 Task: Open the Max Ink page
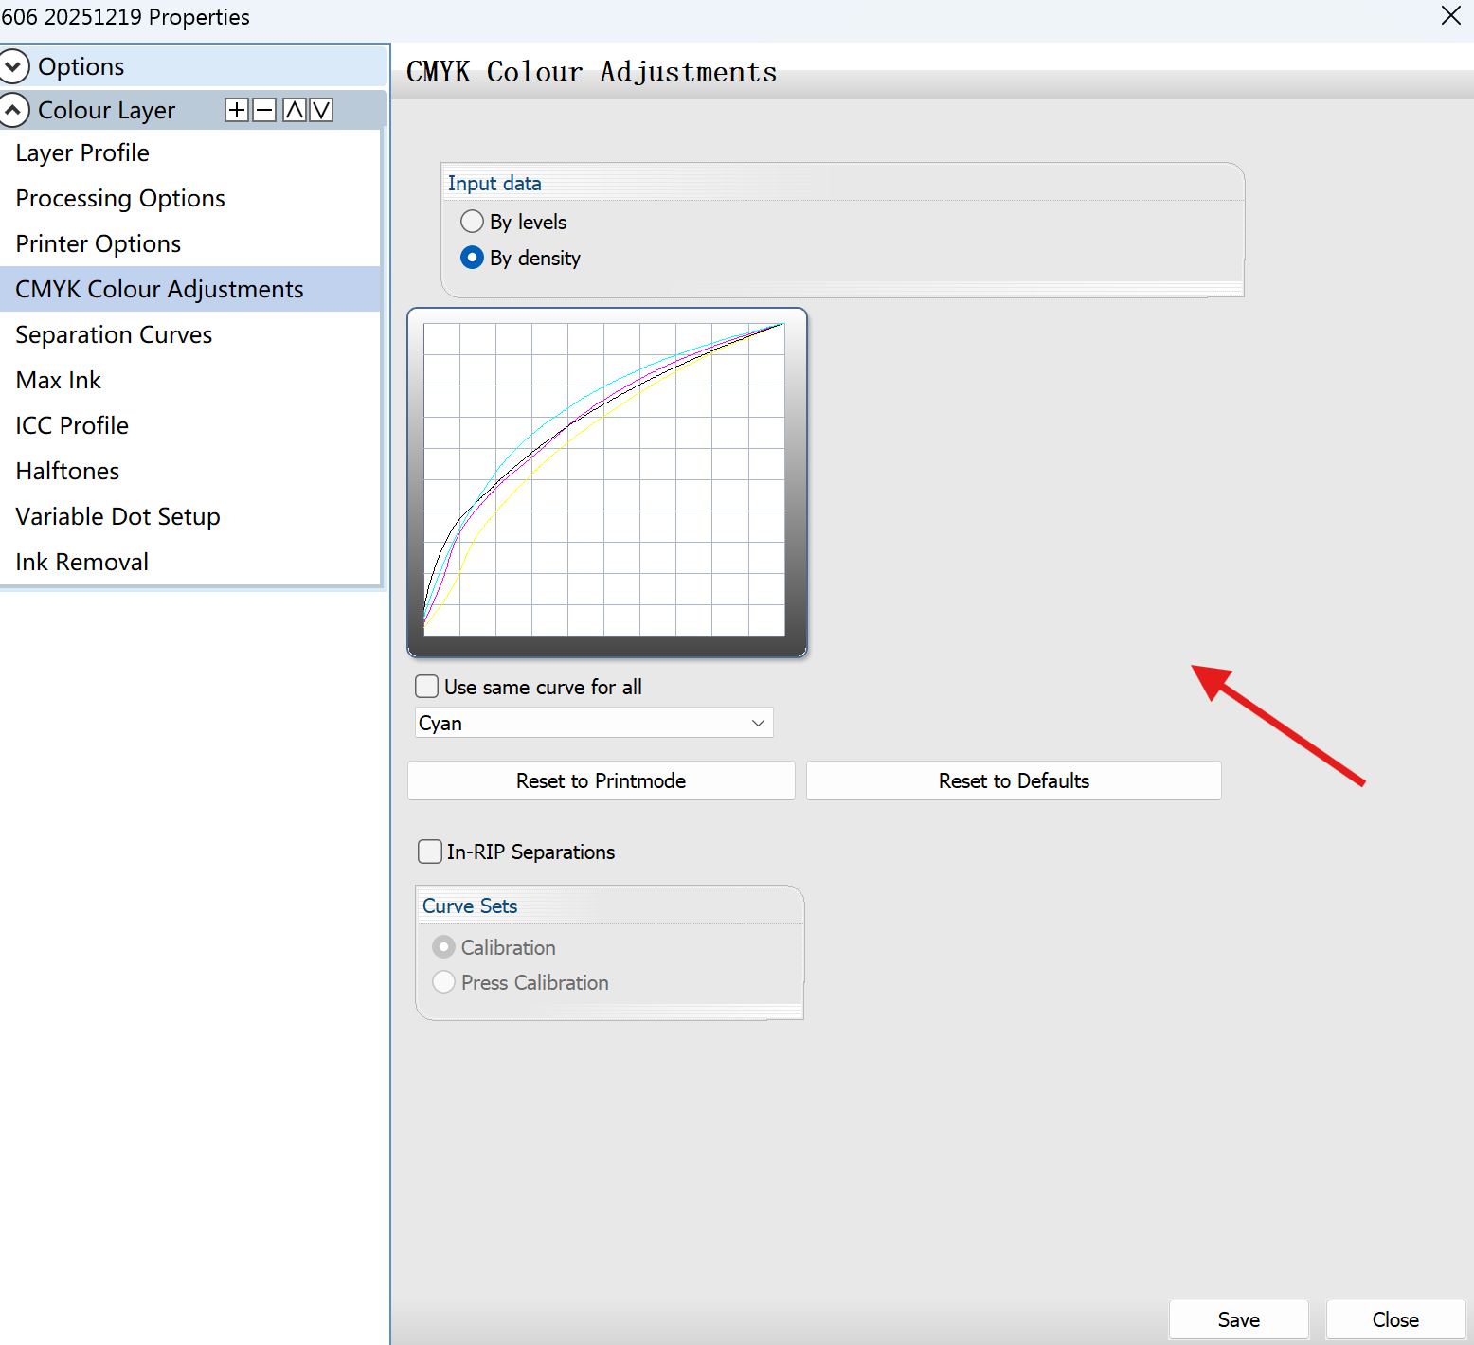(189, 380)
